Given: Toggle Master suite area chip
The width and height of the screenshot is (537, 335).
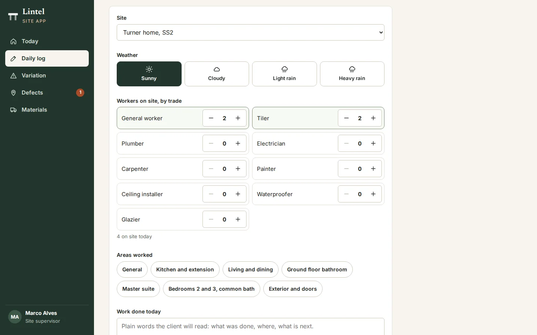Looking at the screenshot, I should coord(138,289).
